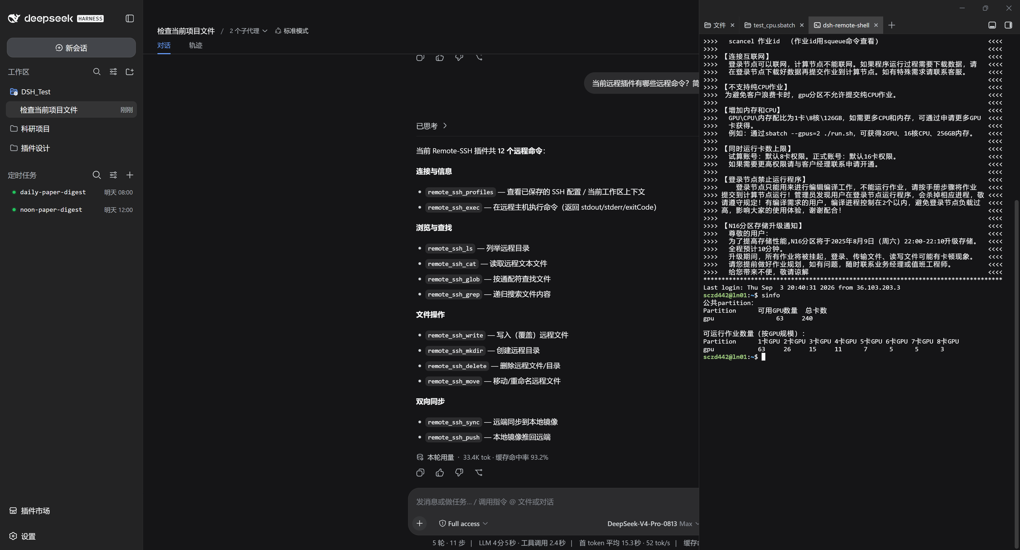
Task: Open the 科研项目 folder
Action: (71, 129)
